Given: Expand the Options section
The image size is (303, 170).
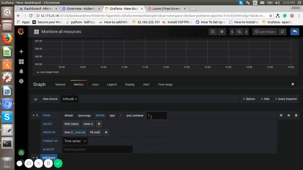Looking at the screenshot, I should tap(250, 99).
